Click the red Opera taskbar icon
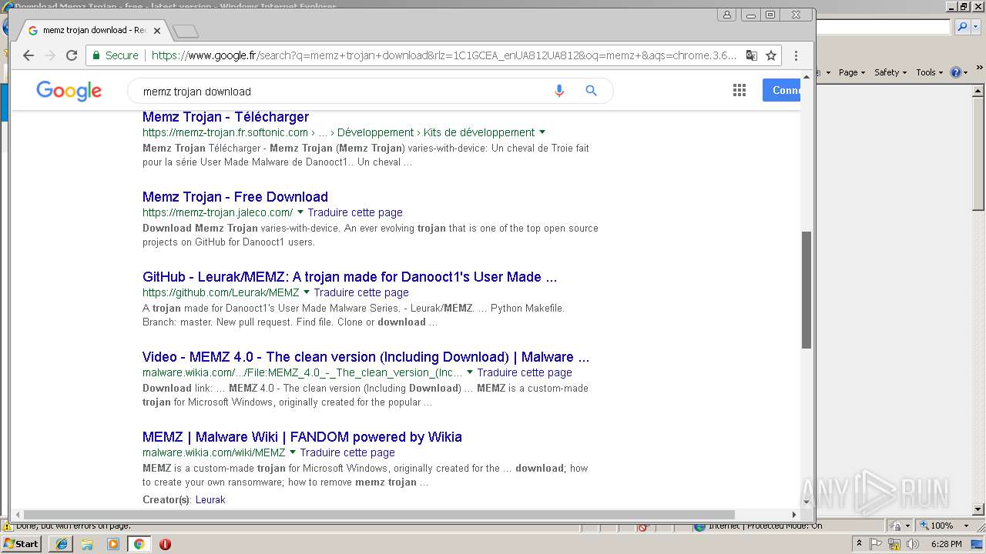 point(165,544)
